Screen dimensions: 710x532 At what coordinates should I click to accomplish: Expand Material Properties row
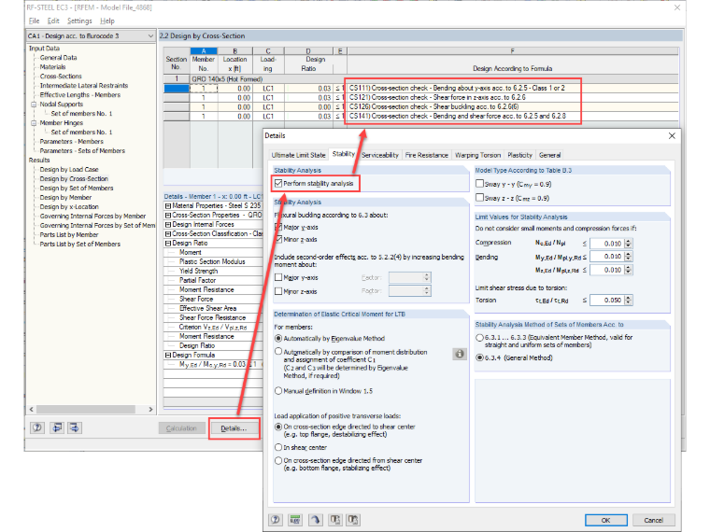click(168, 205)
